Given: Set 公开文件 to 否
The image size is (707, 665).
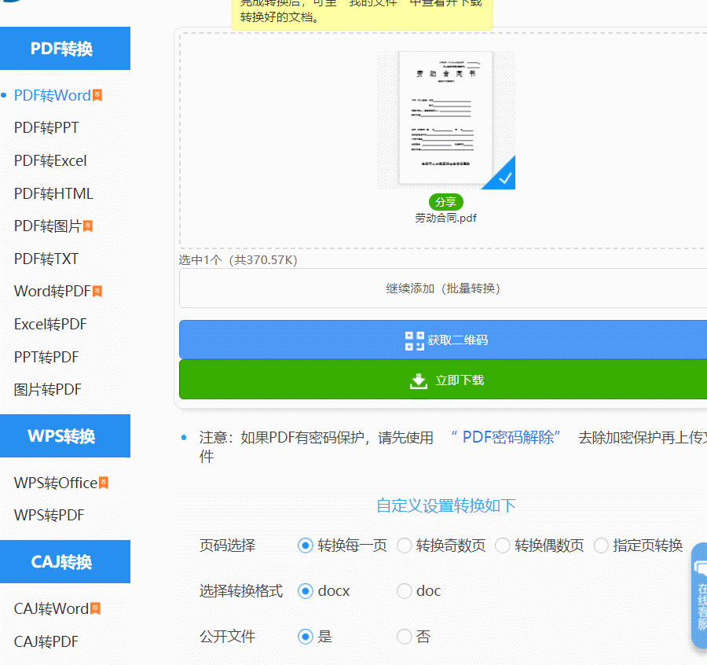Looking at the screenshot, I should (x=405, y=637).
